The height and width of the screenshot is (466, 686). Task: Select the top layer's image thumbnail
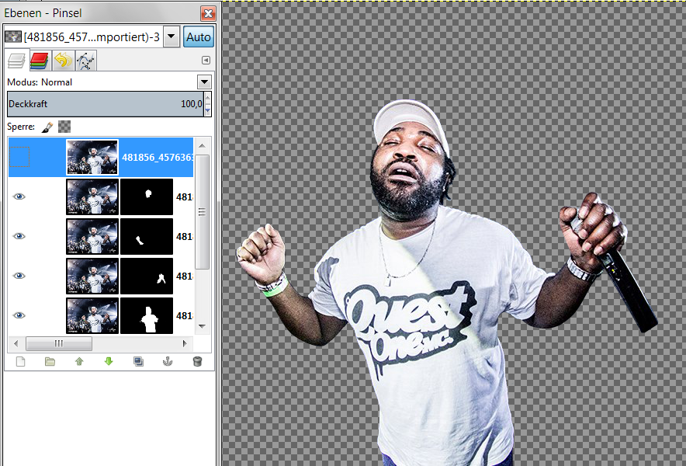[x=92, y=157]
